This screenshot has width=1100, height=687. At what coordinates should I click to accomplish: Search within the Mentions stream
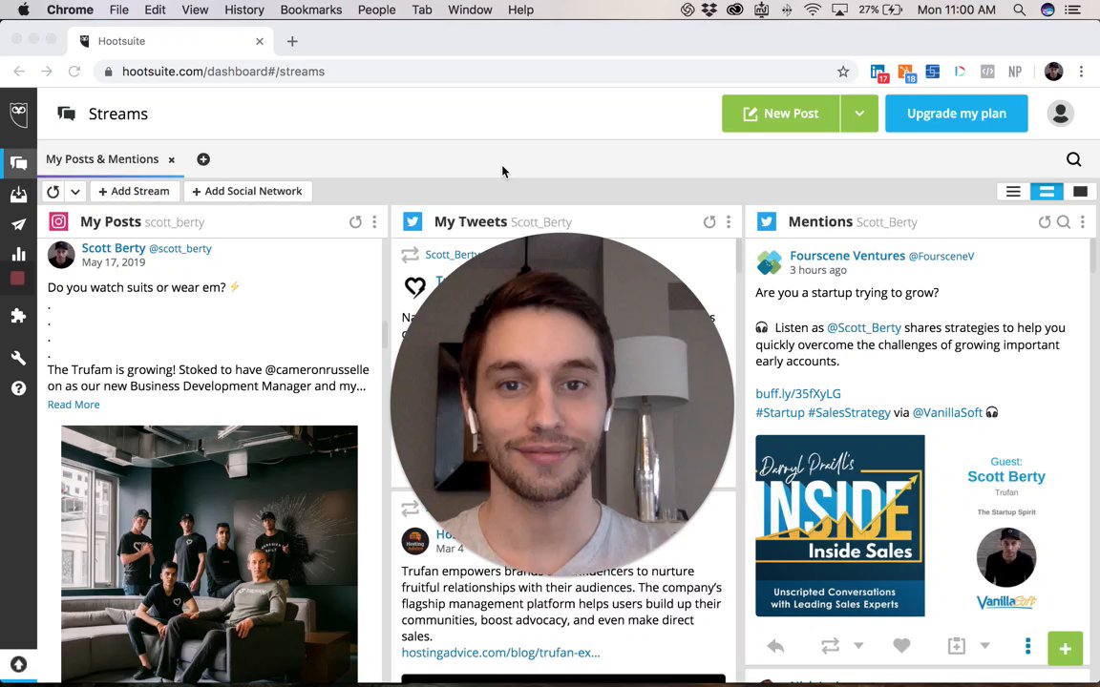click(1064, 222)
